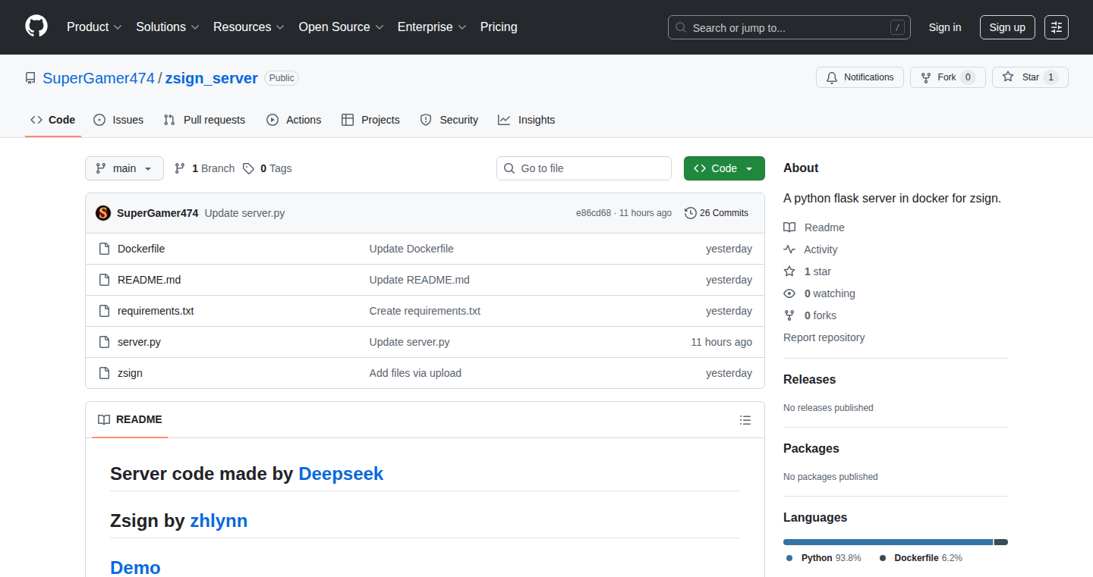Image resolution: width=1093 pixels, height=577 pixels.
Task: Click SuperGamer474 avatar in commit row
Action: pos(103,213)
